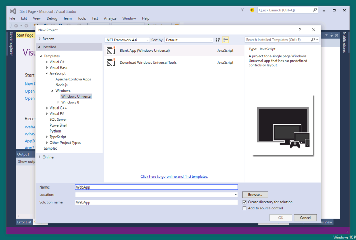Switch templates to small icons view

click(x=218, y=40)
